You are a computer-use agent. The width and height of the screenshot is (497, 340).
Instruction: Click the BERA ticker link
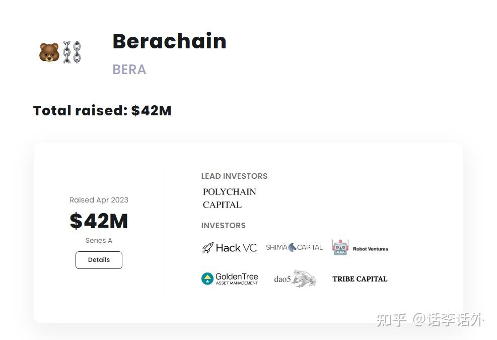[x=129, y=70]
